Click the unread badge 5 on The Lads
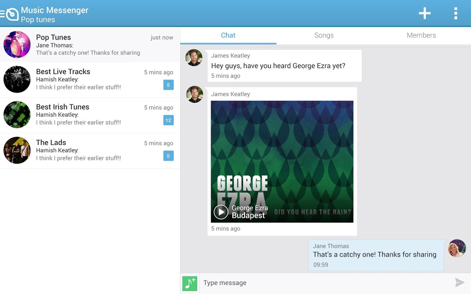This screenshot has height=294, width=471. (168, 156)
